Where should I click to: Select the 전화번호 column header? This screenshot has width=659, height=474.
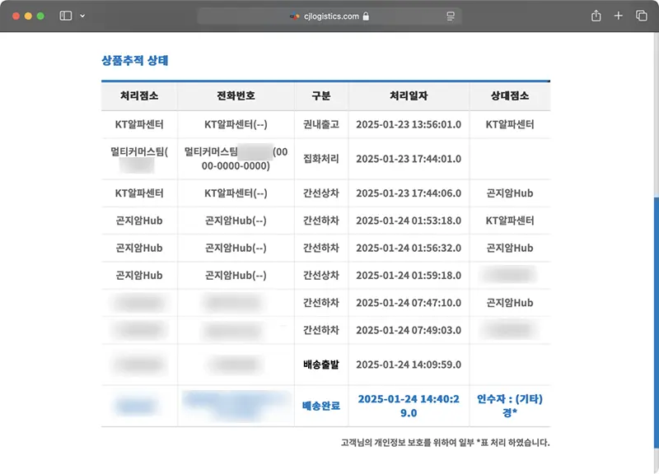click(x=235, y=95)
